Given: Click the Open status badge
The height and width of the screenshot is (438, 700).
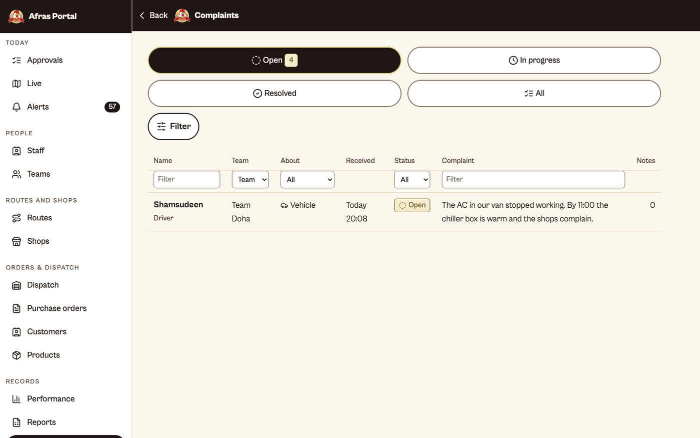Looking at the screenshot, I should [412, 205].
